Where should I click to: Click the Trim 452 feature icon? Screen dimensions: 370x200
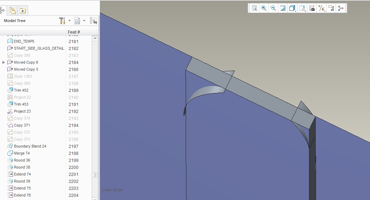[10, 90]
